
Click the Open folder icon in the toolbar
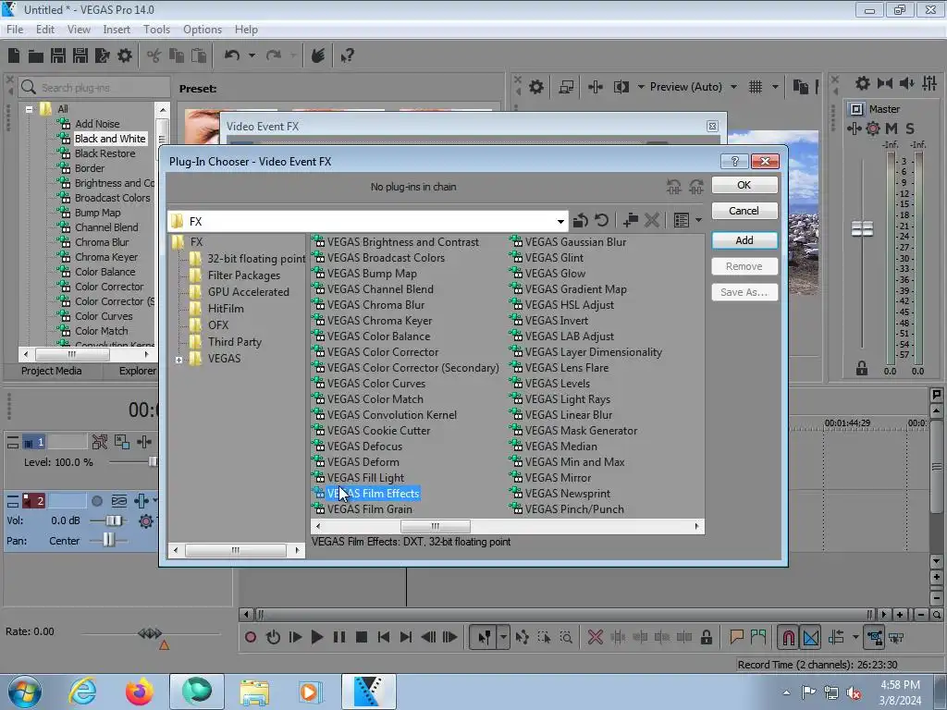click(36, 56)
